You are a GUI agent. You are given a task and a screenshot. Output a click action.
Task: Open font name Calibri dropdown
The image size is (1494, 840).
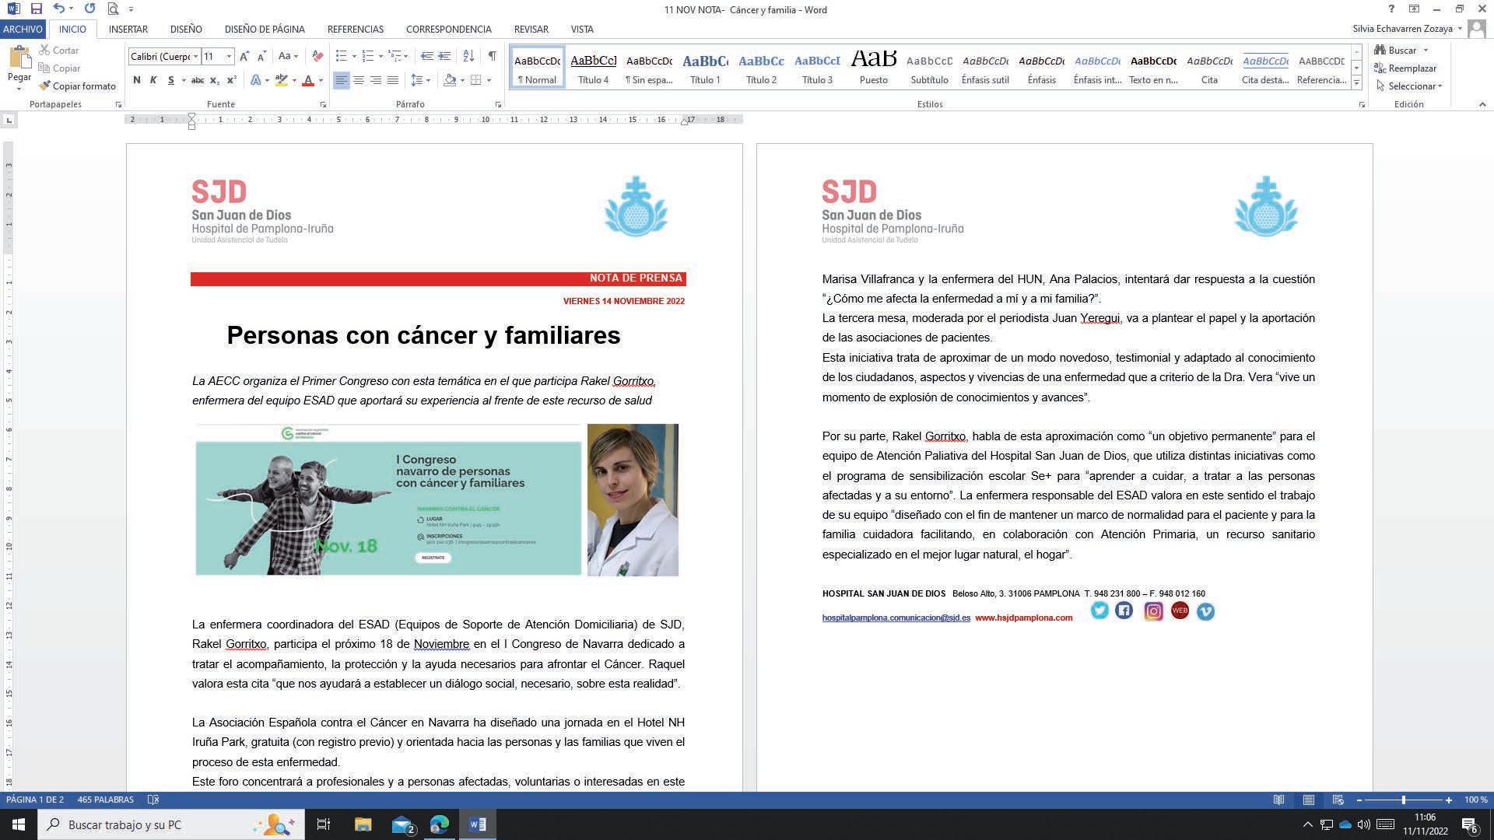(x=195, y=56)
